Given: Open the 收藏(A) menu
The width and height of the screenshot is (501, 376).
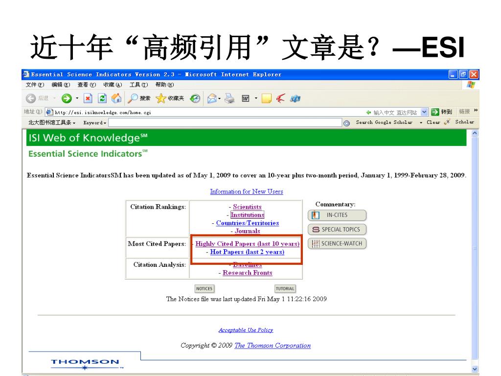Looking at the screenshot, I should click(113, 85).
